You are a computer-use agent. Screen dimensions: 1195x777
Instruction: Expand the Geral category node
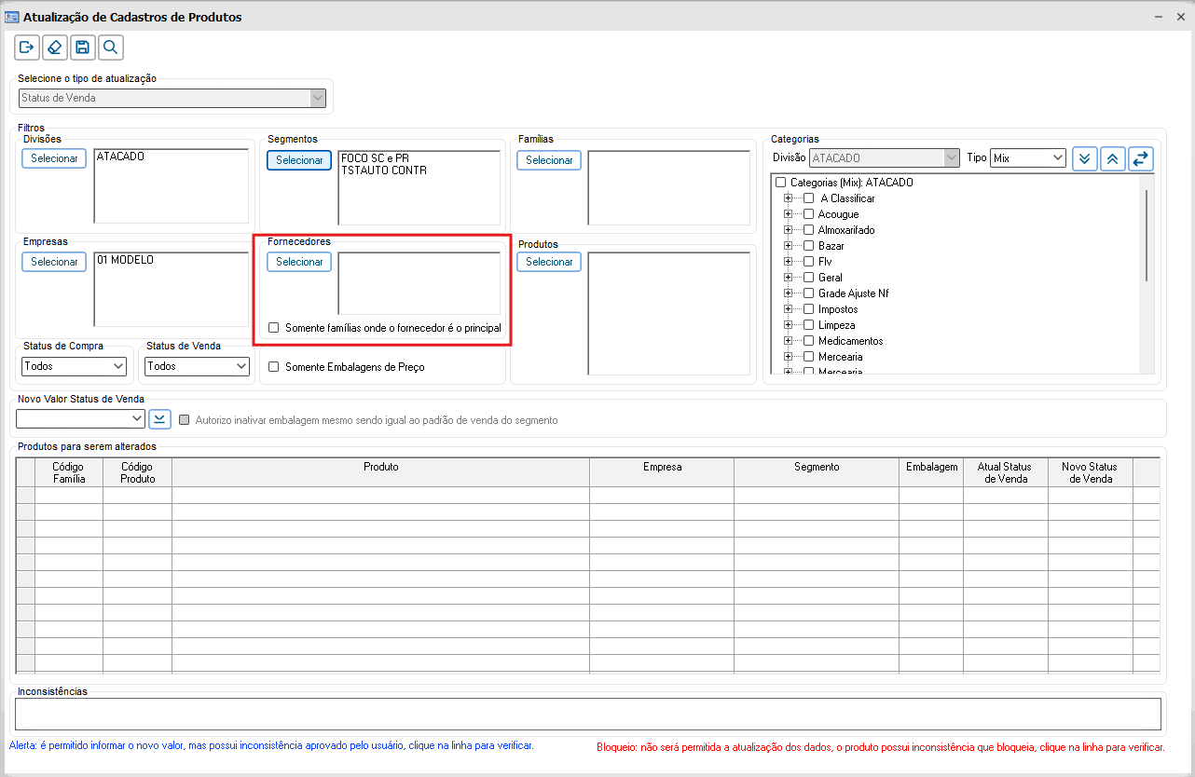click(789, 278)
